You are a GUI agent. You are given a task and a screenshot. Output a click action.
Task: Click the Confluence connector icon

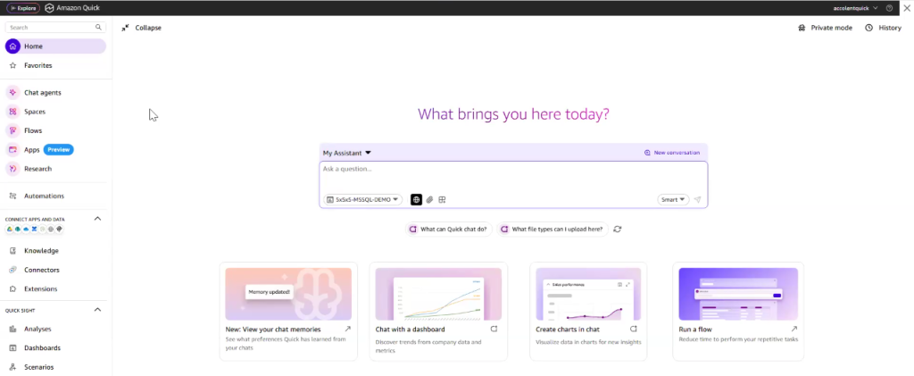[35, 230]
